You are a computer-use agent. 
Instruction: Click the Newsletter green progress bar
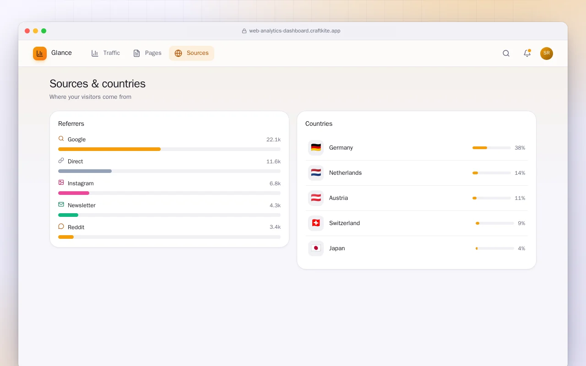pyautogui.click(x=169, y=215)
